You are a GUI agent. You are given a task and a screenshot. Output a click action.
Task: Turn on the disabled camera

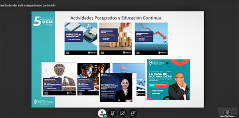coord(123,113)
